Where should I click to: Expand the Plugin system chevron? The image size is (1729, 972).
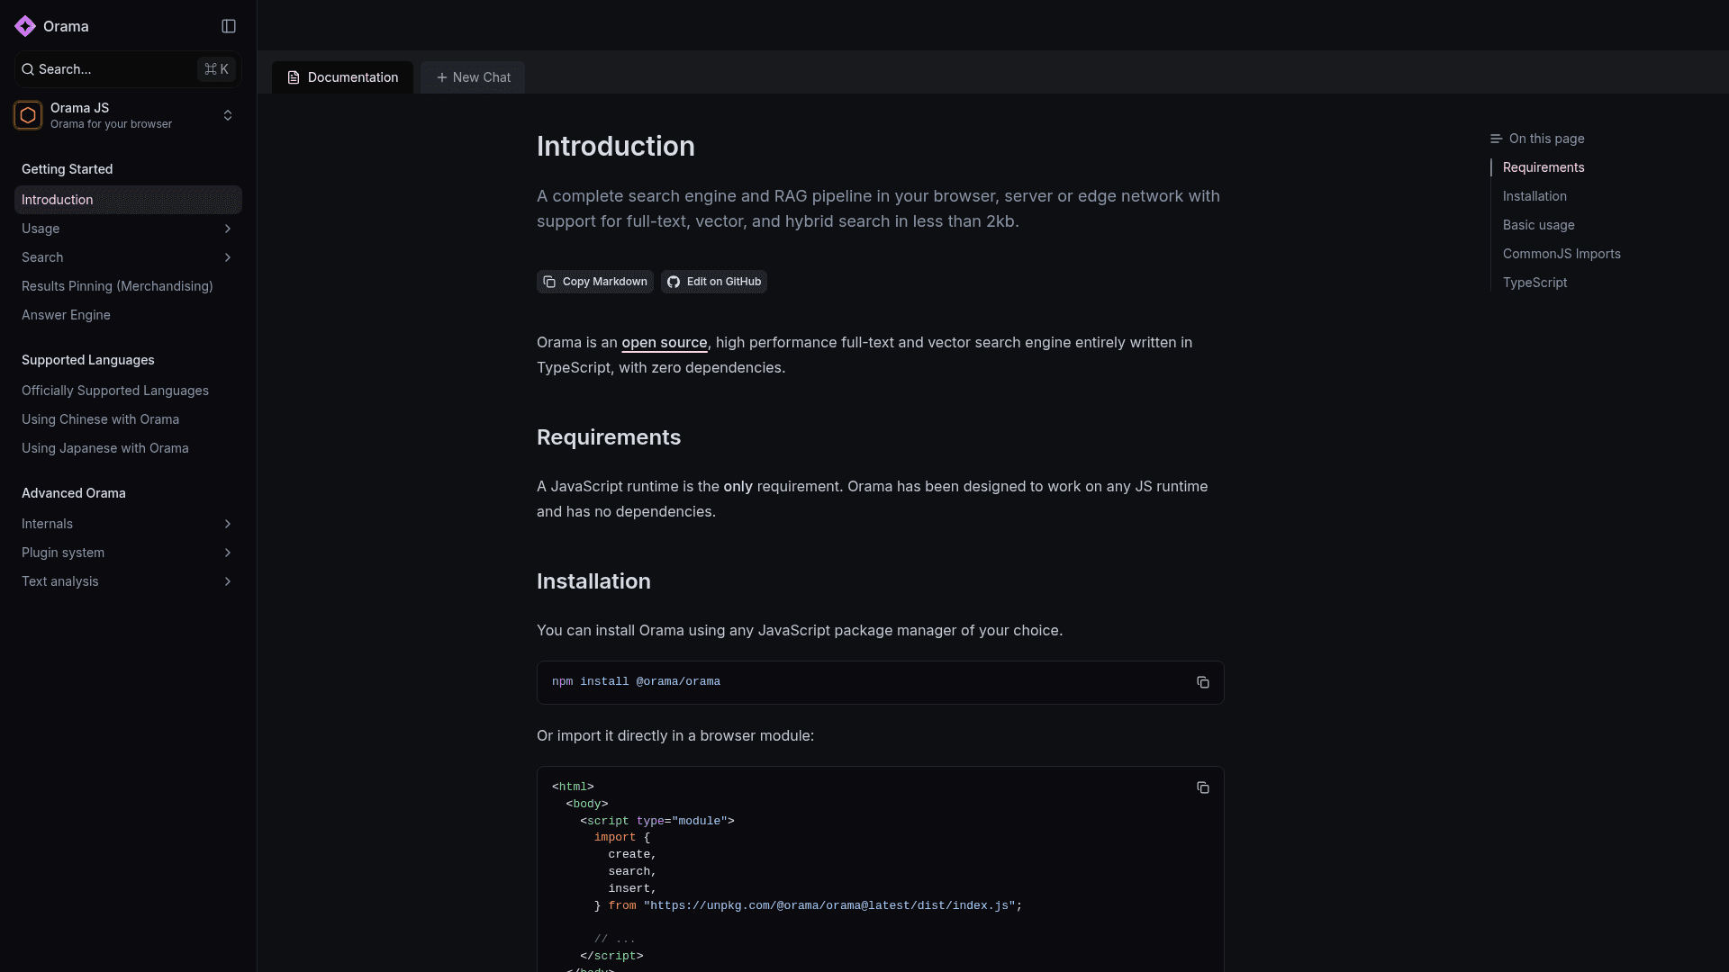click(x=228, y=553)
